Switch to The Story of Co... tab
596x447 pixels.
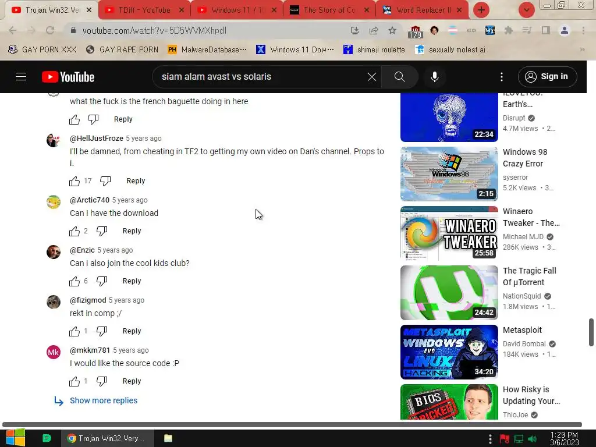click(329, 10)
